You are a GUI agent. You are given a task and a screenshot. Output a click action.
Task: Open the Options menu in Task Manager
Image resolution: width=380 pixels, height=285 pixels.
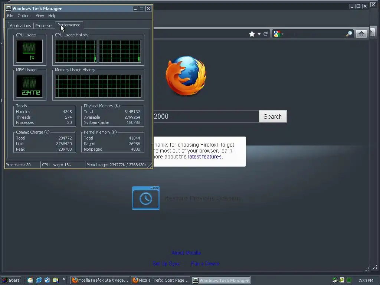(x=24, y=16)
